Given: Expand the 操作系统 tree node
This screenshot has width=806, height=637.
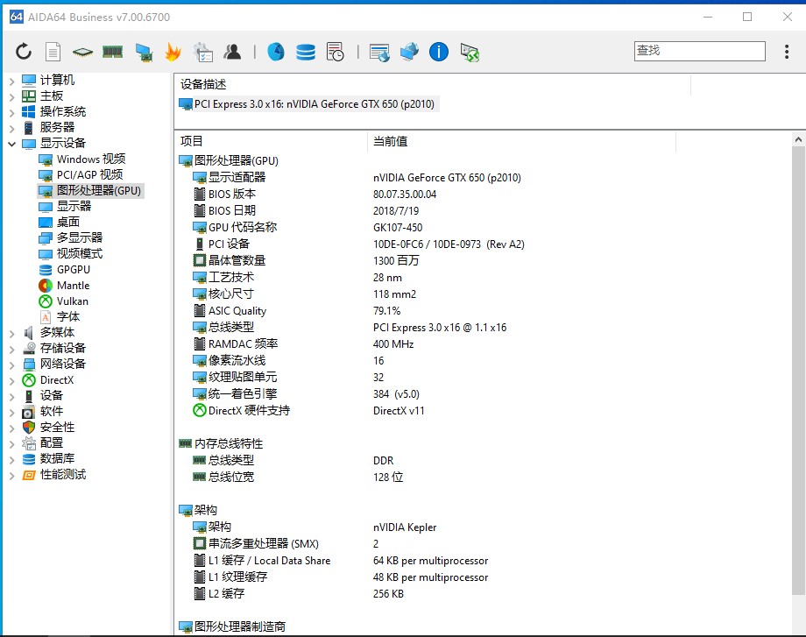Looking at the screenshot, I should point(11,112).
